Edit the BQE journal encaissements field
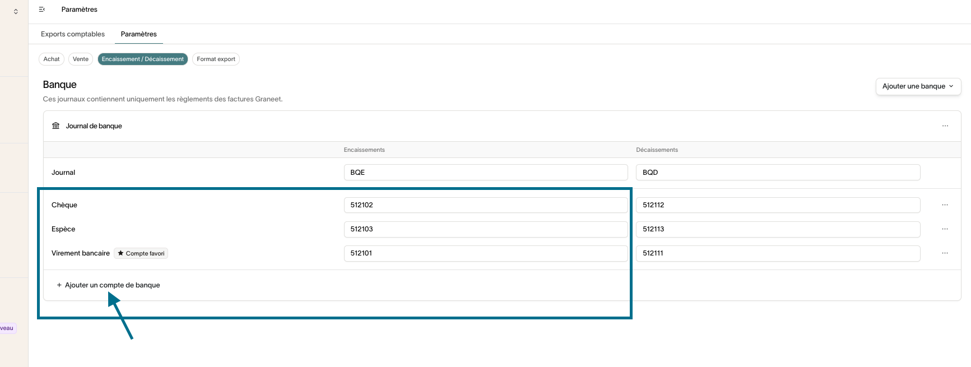Screen dimensions: 971x367 (486, 173)
